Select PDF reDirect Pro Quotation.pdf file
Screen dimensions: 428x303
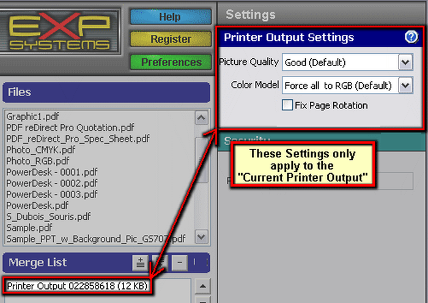pos(70,127)
